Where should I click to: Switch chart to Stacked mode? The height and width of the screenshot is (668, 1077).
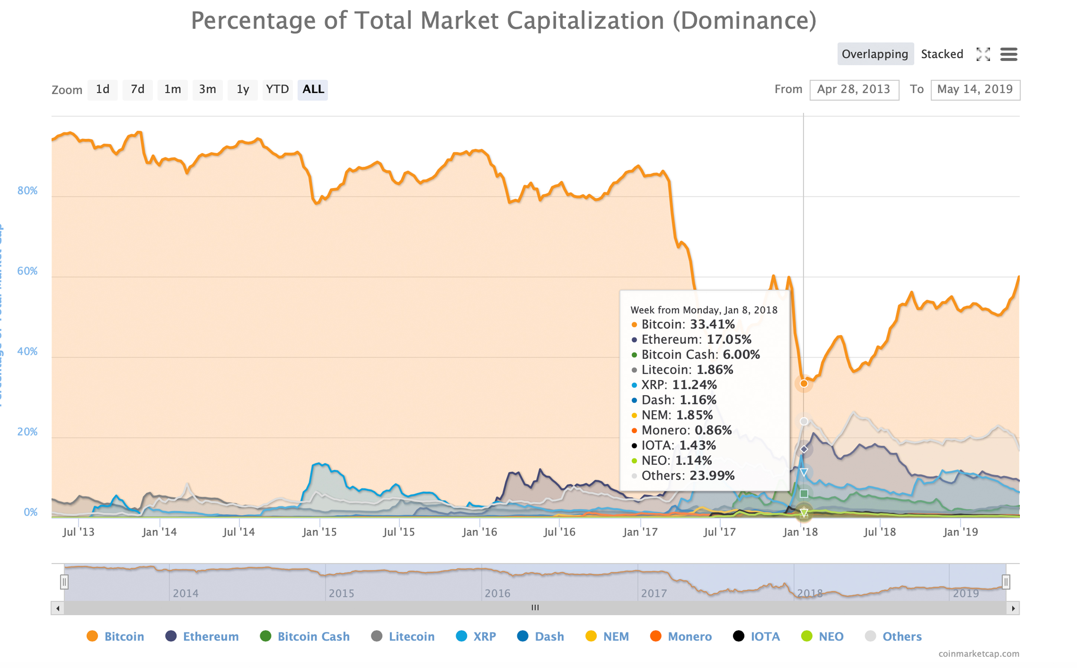pyautogui.click(x=942, y=54)
